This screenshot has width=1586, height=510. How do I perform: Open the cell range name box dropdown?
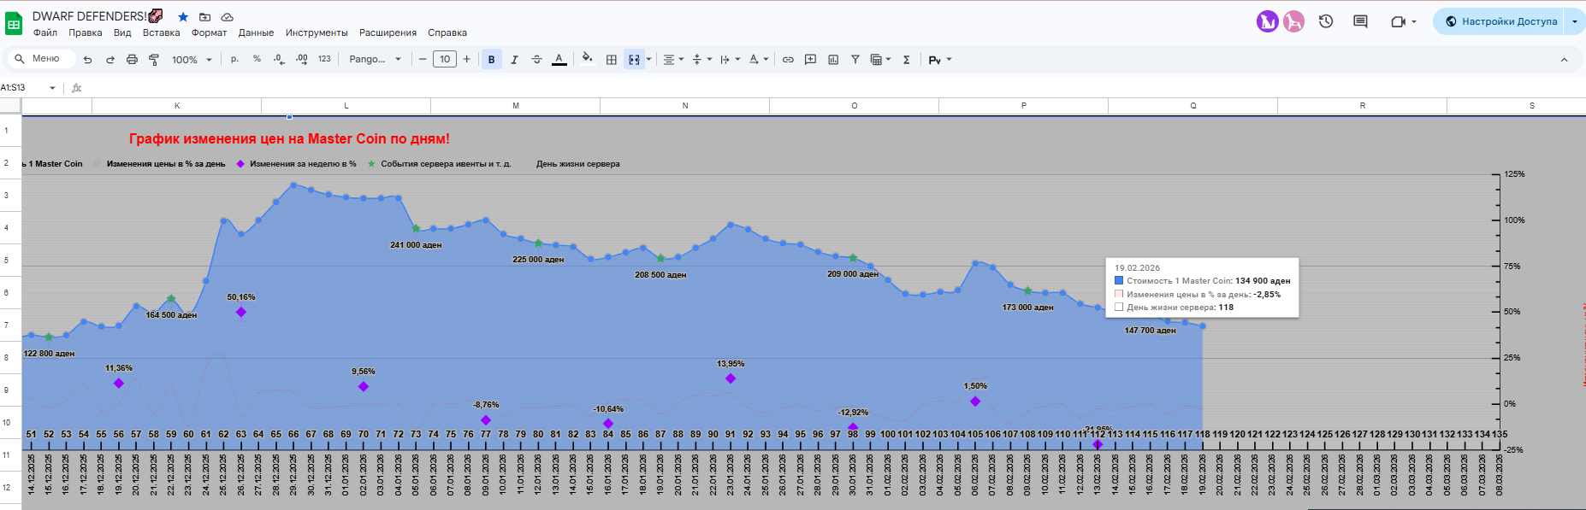pos(52,88)
